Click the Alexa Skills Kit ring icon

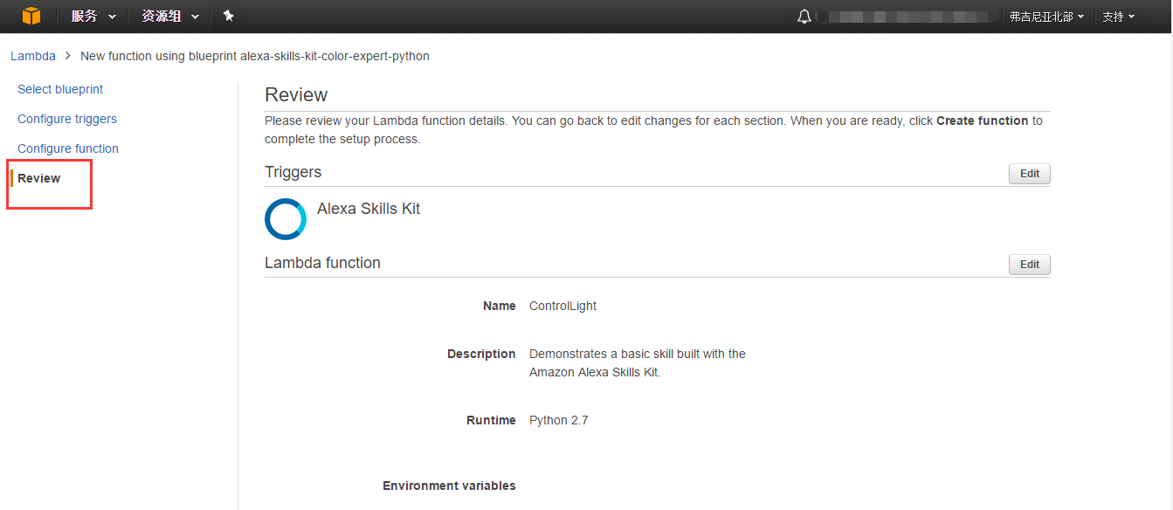286,219
